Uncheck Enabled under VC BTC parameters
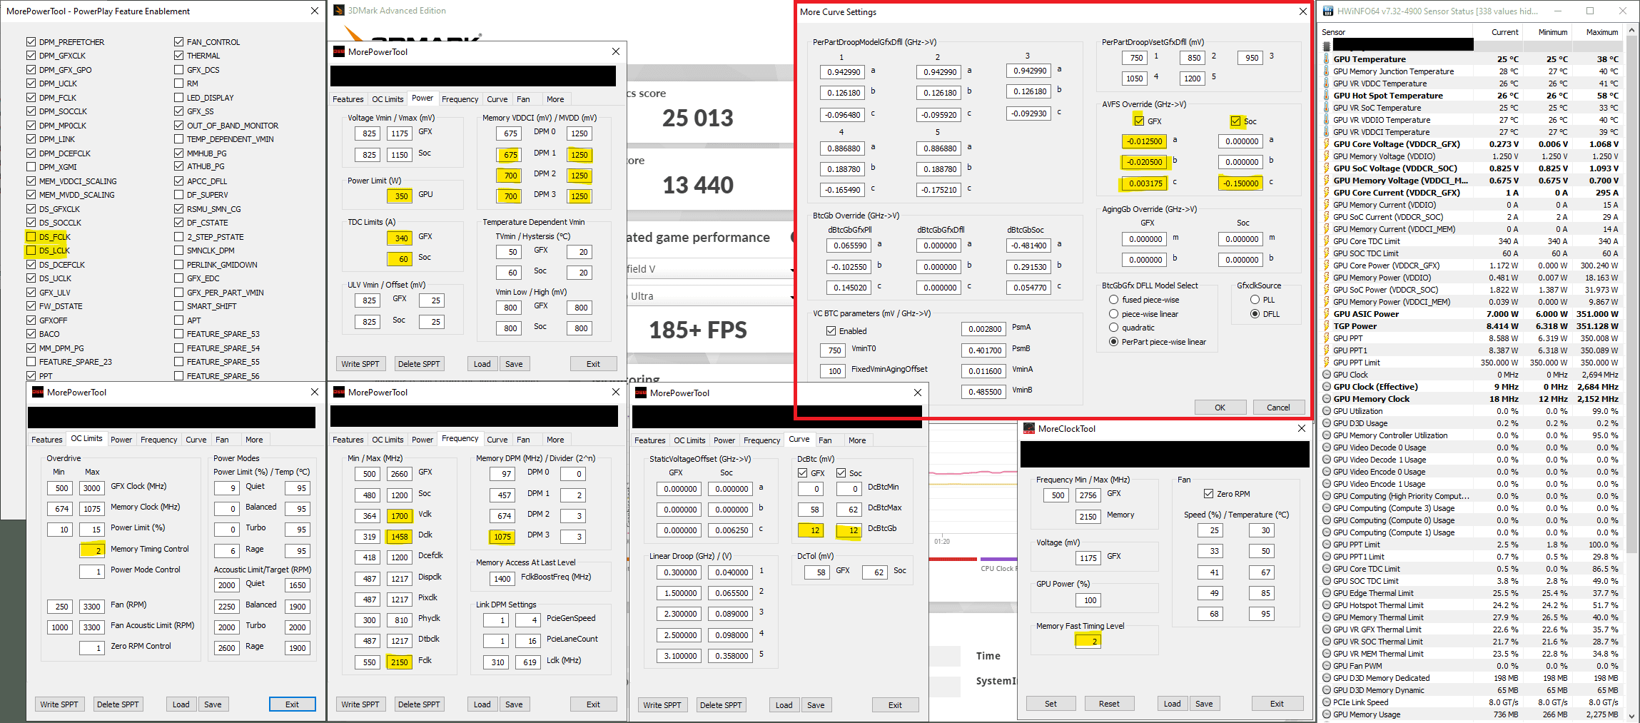 click(831, 331)
